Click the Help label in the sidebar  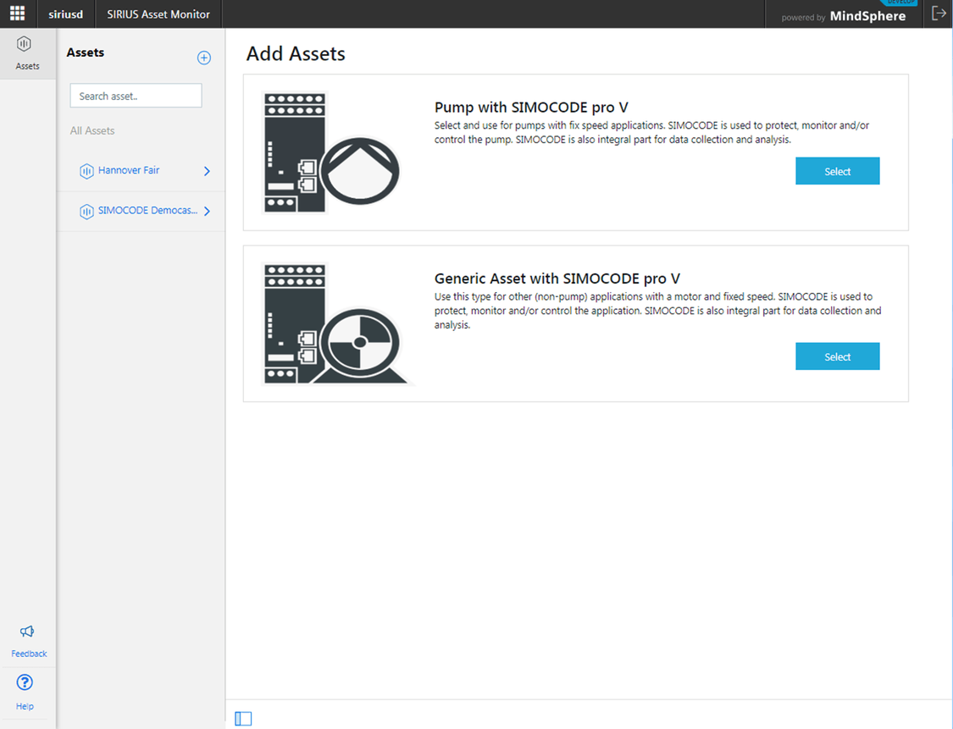25,706
